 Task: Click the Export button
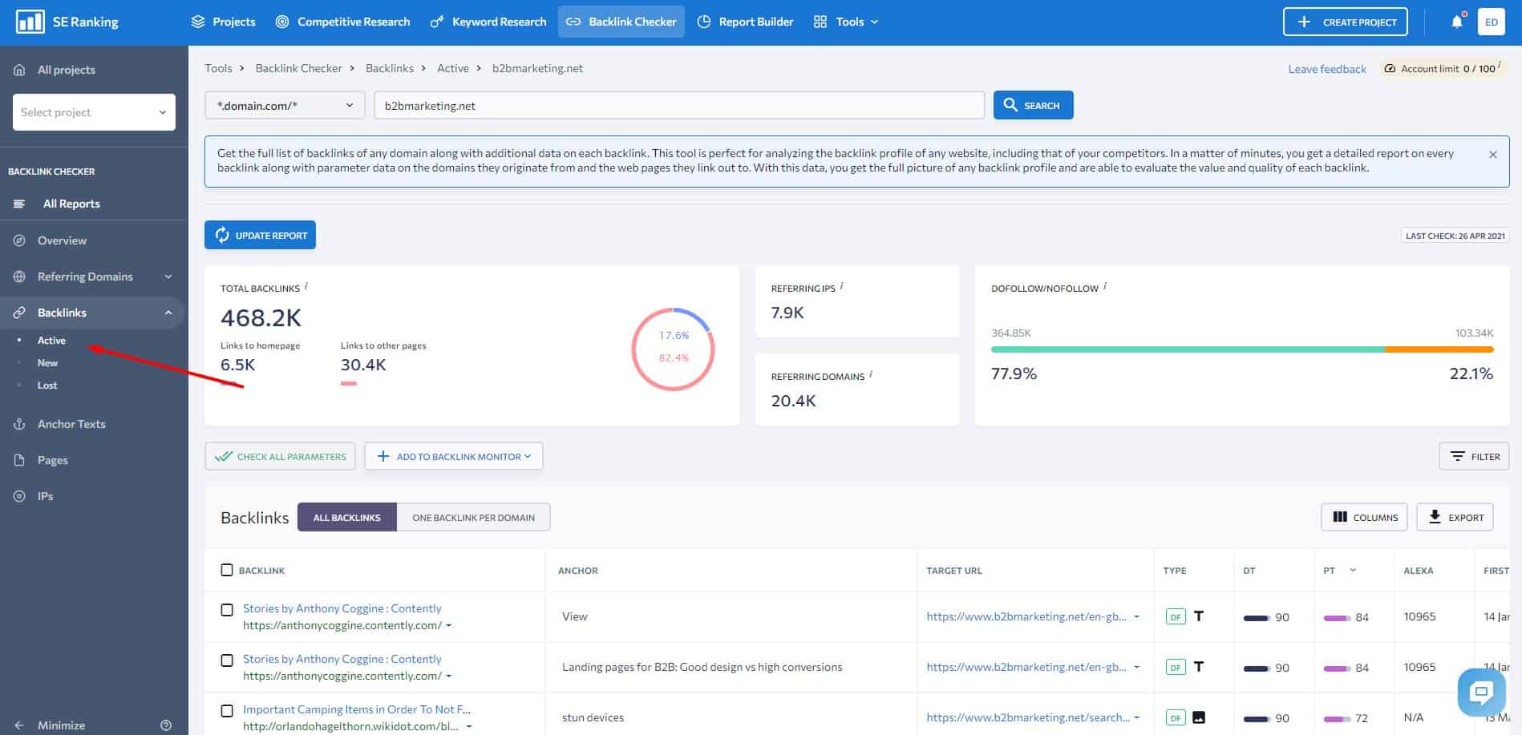point(1455,518)
